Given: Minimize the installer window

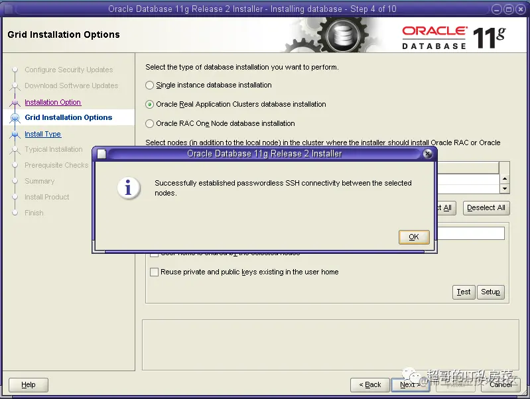Looking at the screenshot, I should tap(496, 9).
